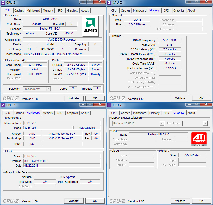This screenshot has height=205, width=213.
Task: Select Mainboard tab in the Graphics window
Action: pyautogui.click(x=140, y=113)
